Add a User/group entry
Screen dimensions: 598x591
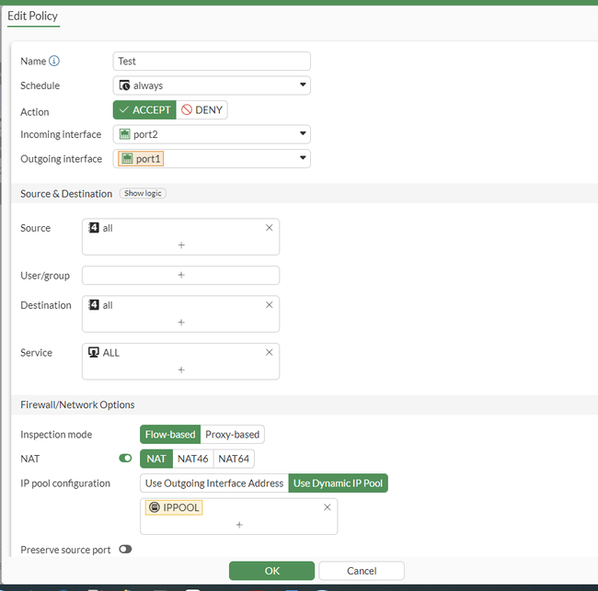pos(180,276)
